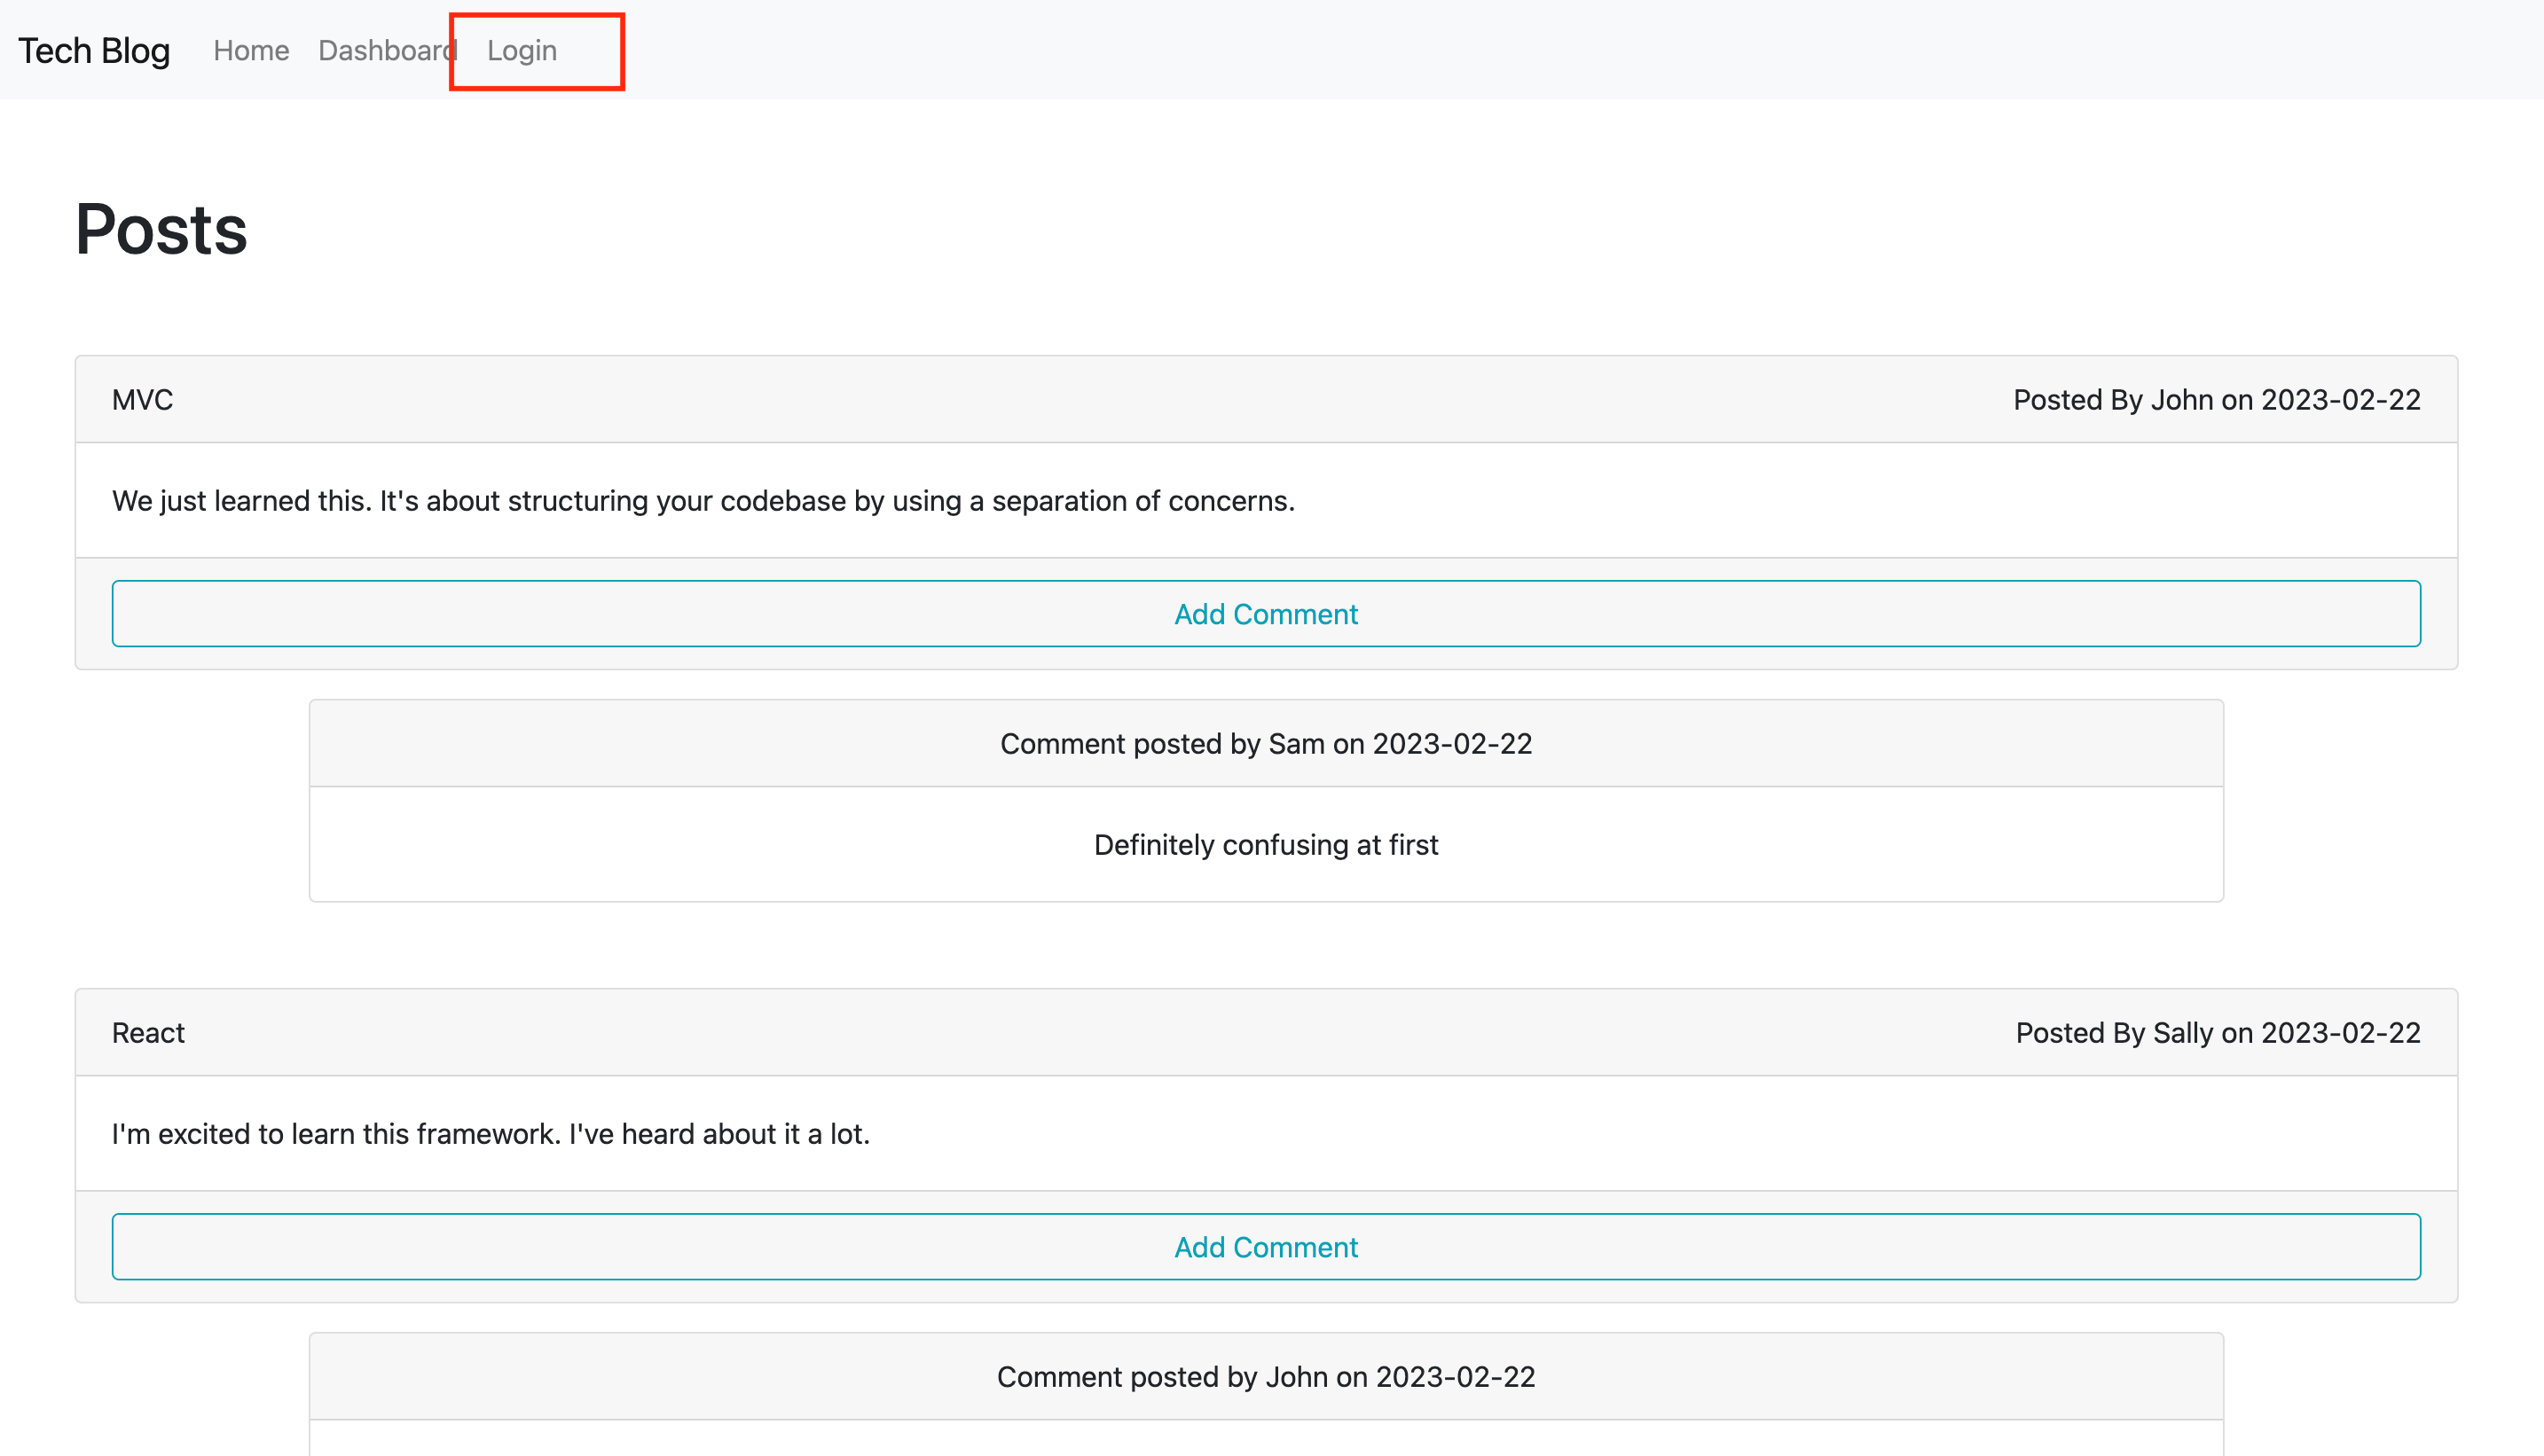Click the MVC post body about separation of concerns
2544x1456 pixels.
tap(703, 501)
